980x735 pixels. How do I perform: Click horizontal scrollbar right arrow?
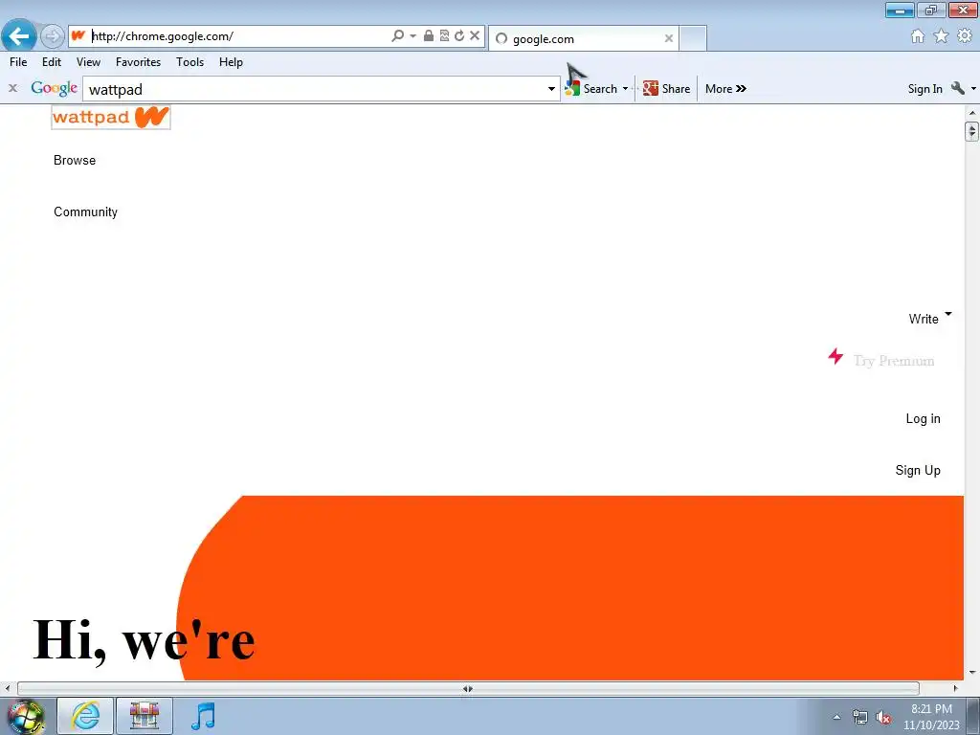(x=956, y=688)
